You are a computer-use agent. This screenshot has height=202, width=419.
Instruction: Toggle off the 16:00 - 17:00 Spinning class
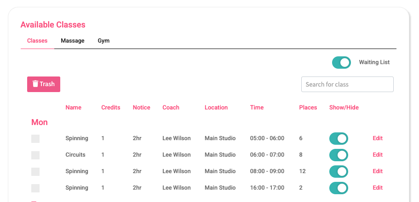point(339,188)
